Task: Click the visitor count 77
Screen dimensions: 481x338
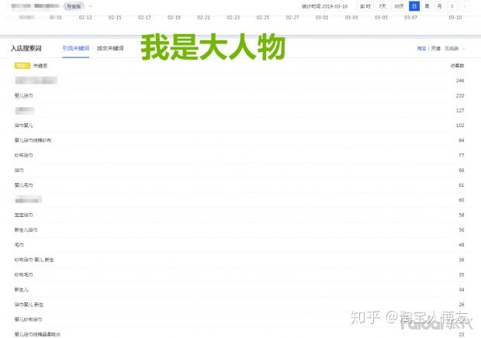Action: [x=462, y=155]
